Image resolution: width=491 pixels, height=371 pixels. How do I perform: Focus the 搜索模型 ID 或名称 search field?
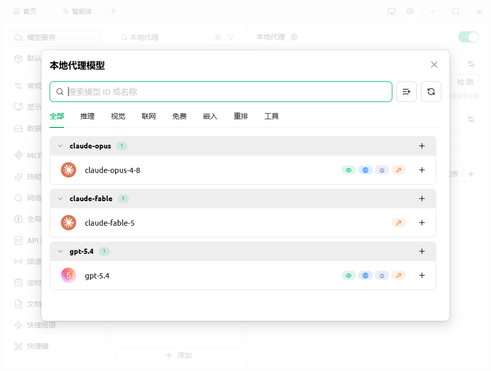pyautogui.click(x=221, y=92)
